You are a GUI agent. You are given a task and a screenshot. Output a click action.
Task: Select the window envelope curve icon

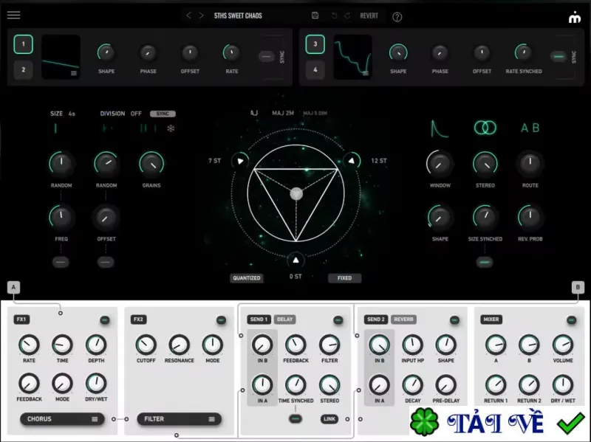click(x=440, y=128)
